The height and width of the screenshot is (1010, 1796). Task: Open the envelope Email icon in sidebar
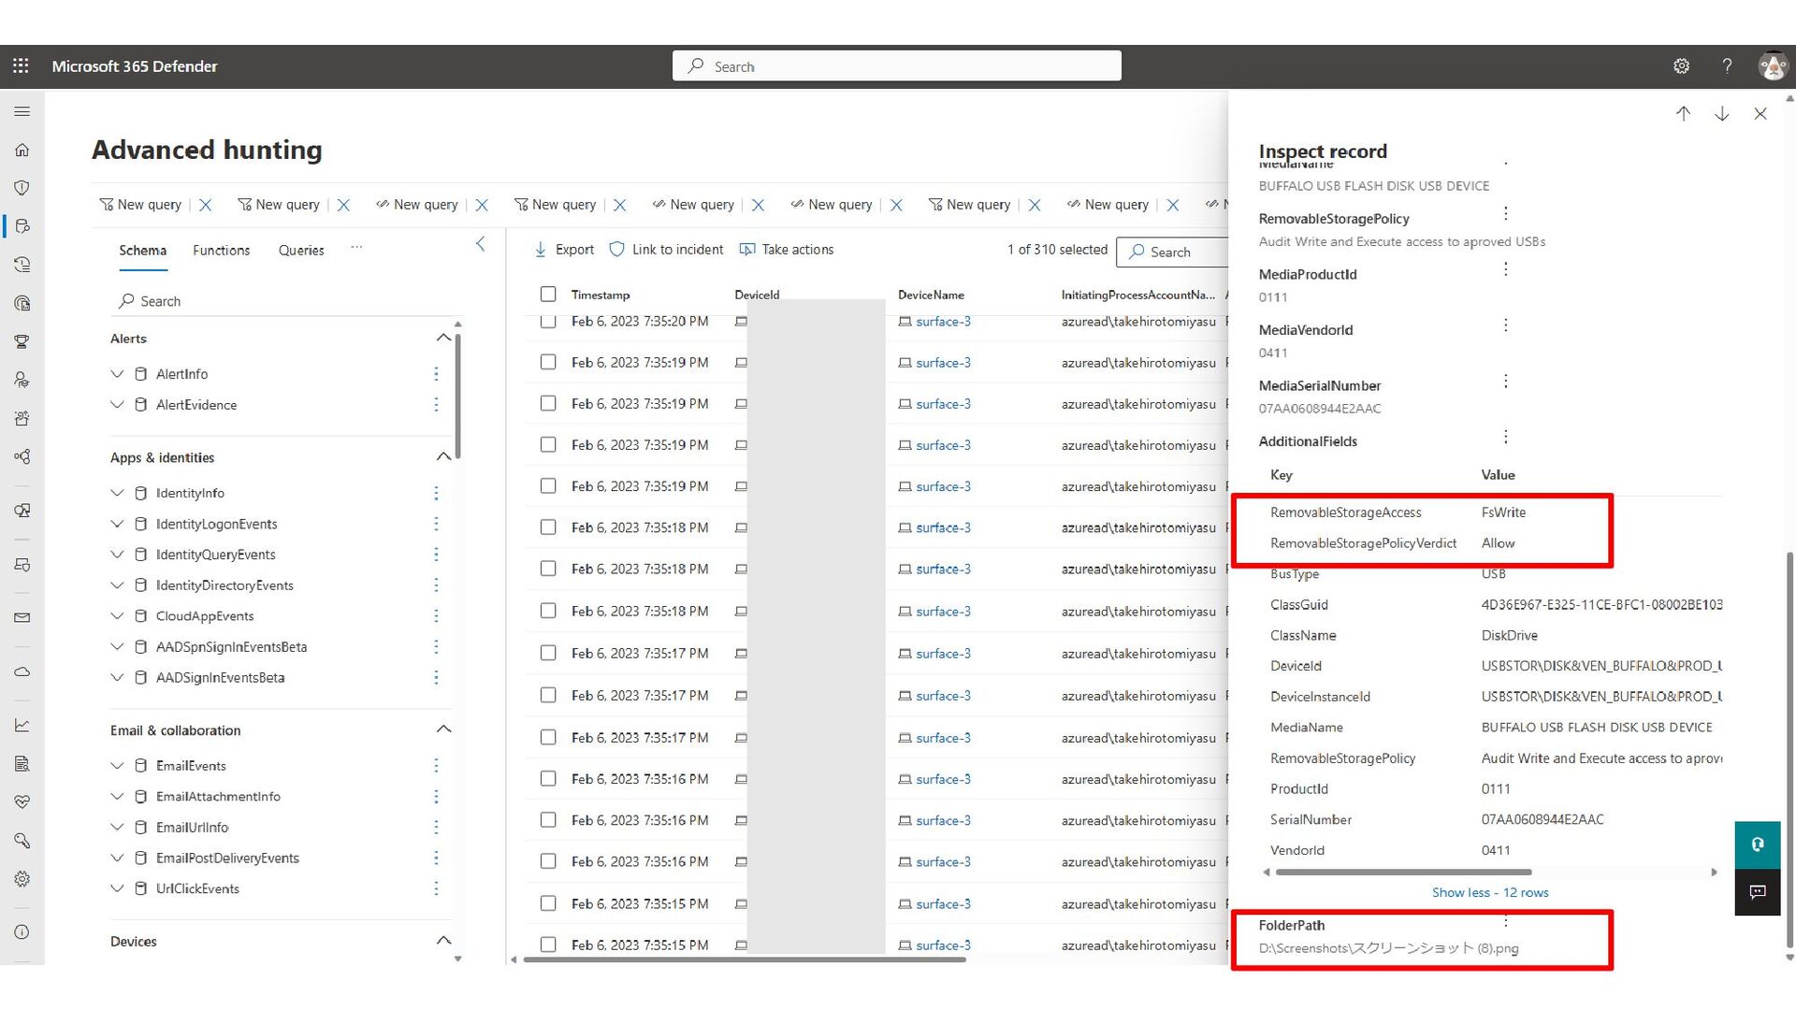[x=22, y=617]
